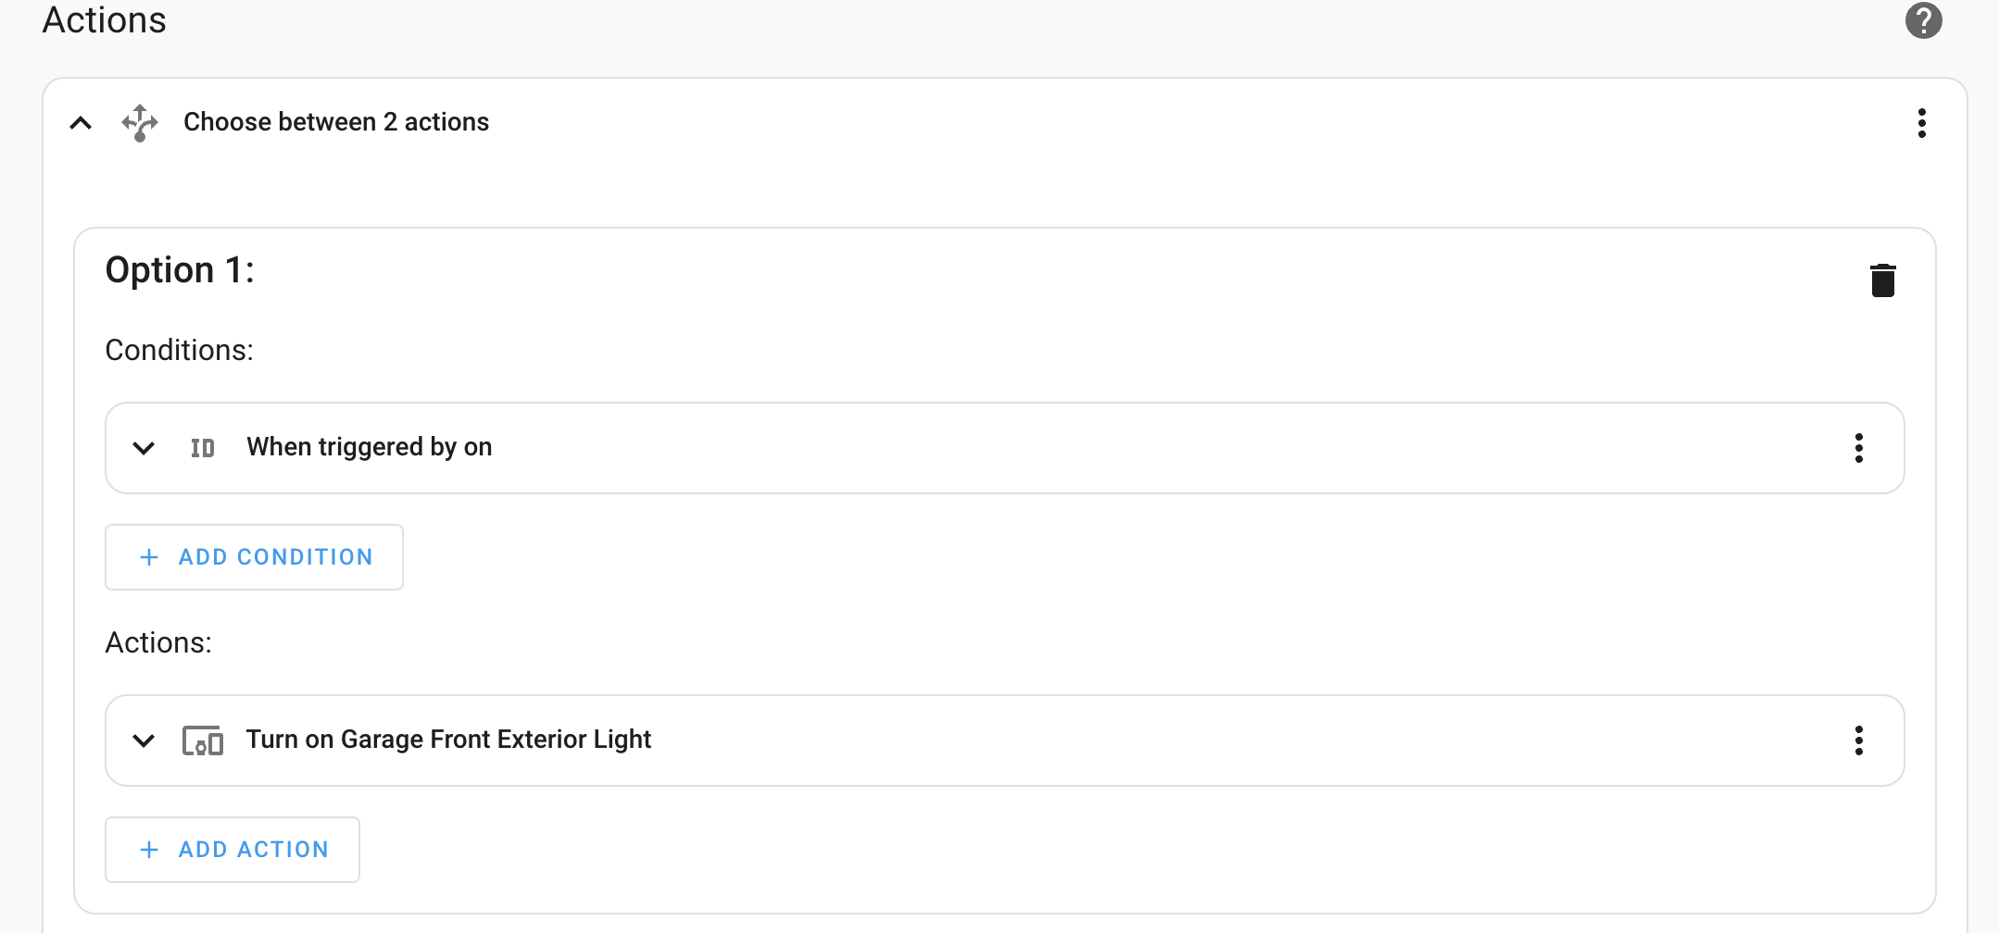Click the drag handle beside "Choose between 2 actions"
This screenshot has width=1999, height=933.
[140, 122]
